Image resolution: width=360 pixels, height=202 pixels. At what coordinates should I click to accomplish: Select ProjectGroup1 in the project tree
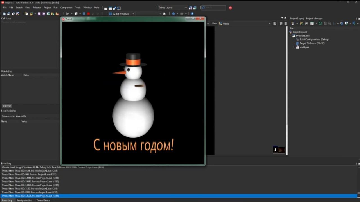pos(300,32)
